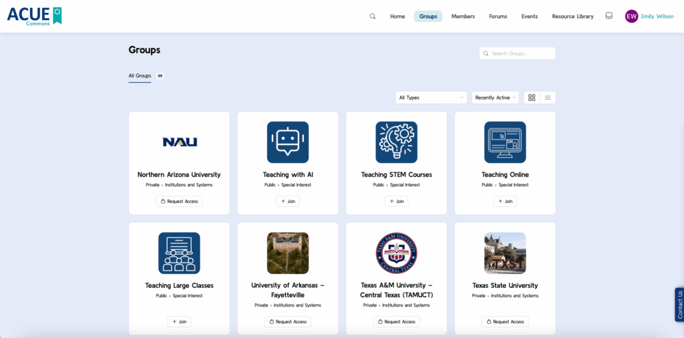The image size is (684, 338).
Task: Open the All Types dropdown
Action: pos(432,98)
